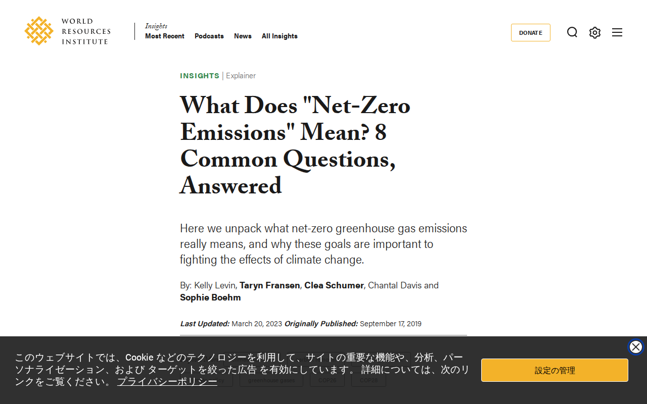The image size is (647, 404).
Task: Click the 設定の管理 cookie settings button
Action: [554, 370]
